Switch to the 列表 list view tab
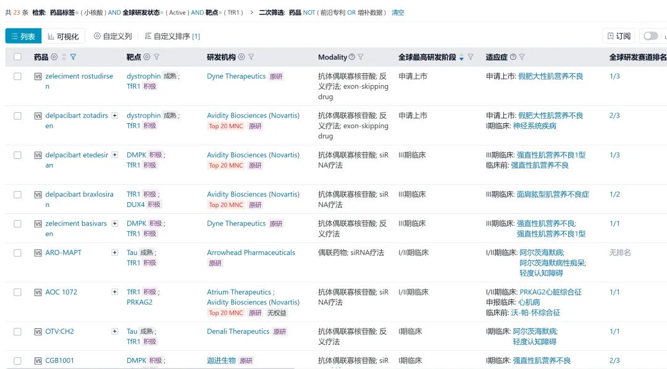Screen dimensions: 667x369 coord(23,36)
